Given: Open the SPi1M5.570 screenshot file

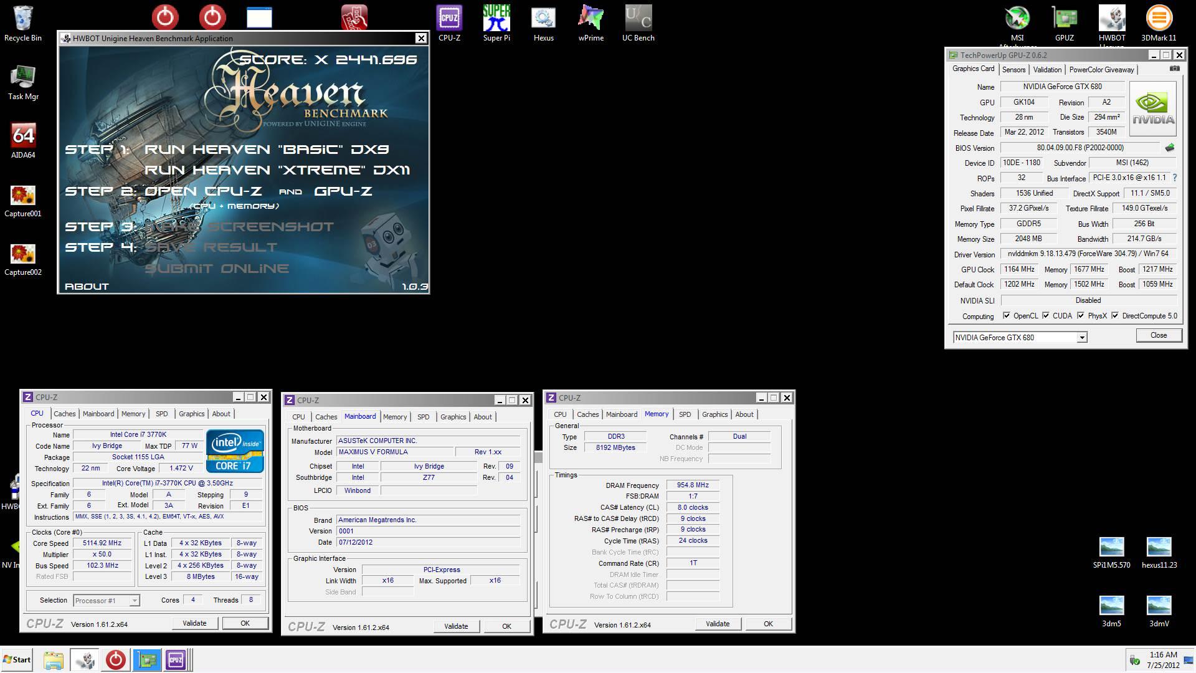Looking at the screenshot, I should tap(1112, 553).
